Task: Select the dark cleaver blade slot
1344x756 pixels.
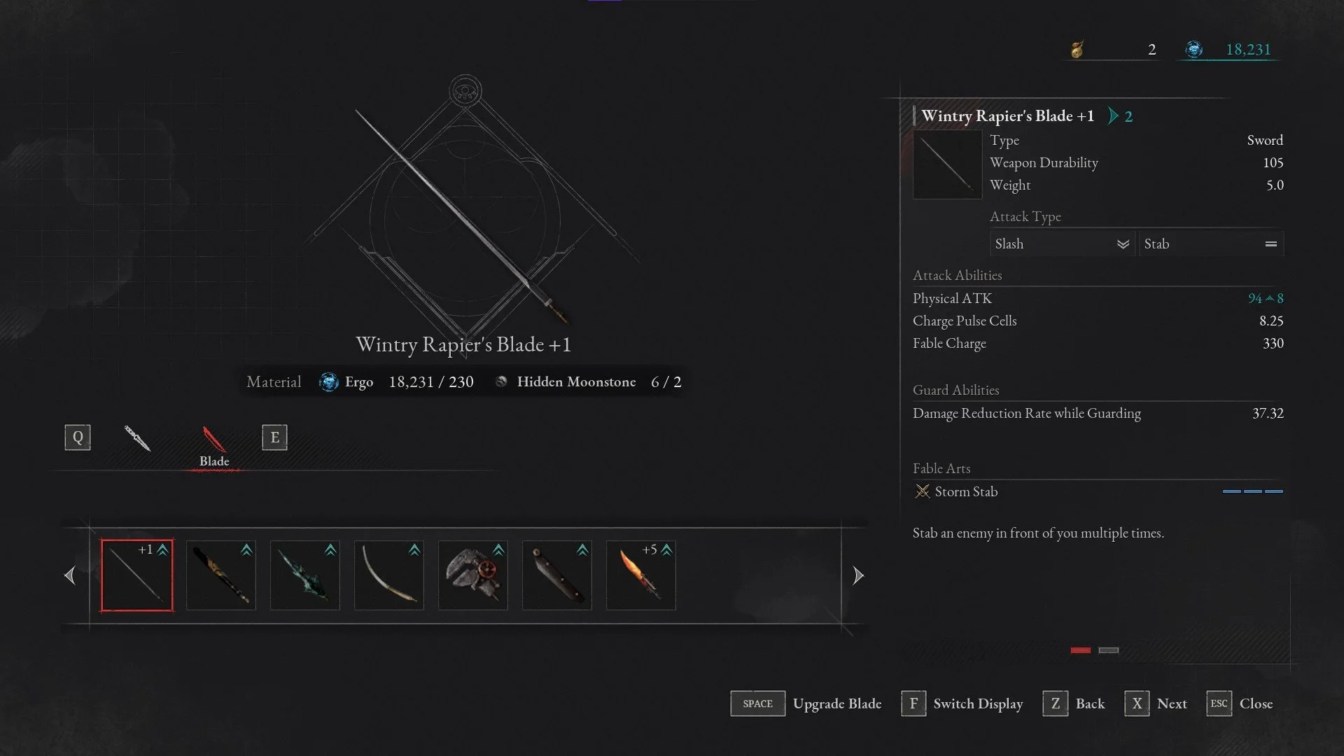Action: pos(557,575)
